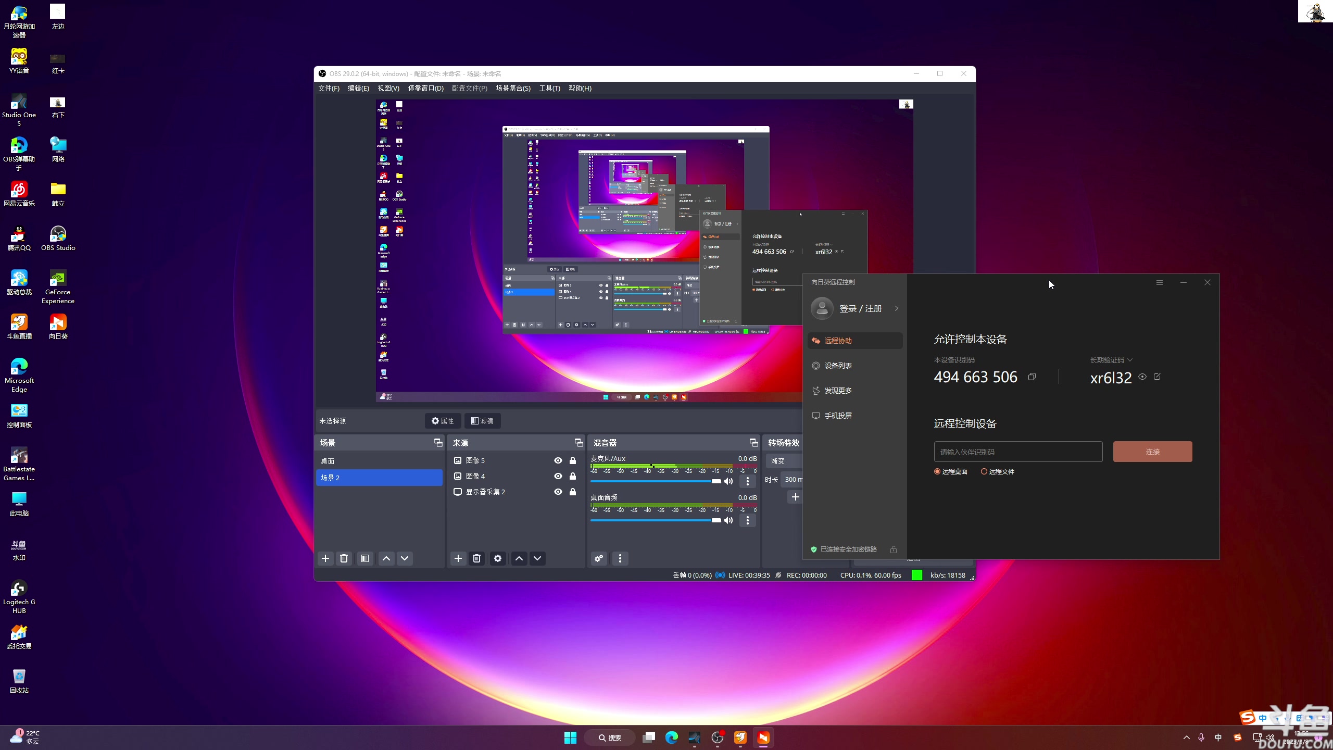Edit the long-term verification code

[x=1157, y=377]
